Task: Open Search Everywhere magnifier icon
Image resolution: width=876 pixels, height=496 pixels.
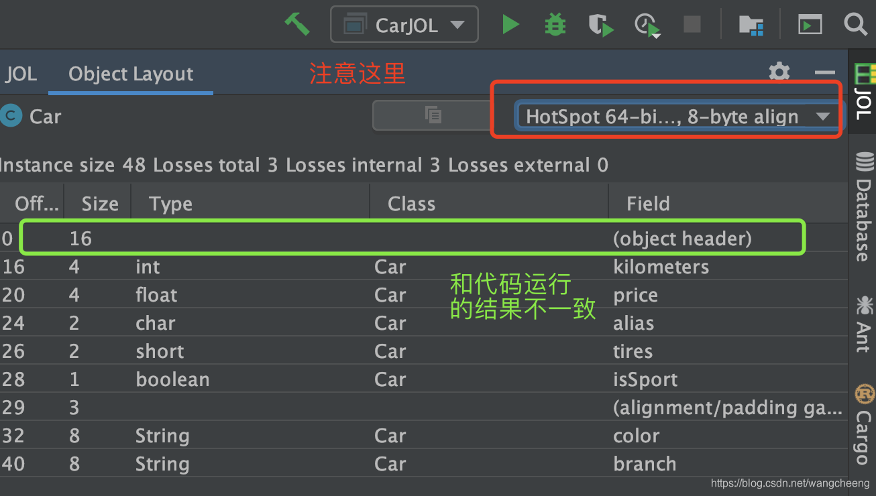Action: pyautogui.click(x=856, y=25)
